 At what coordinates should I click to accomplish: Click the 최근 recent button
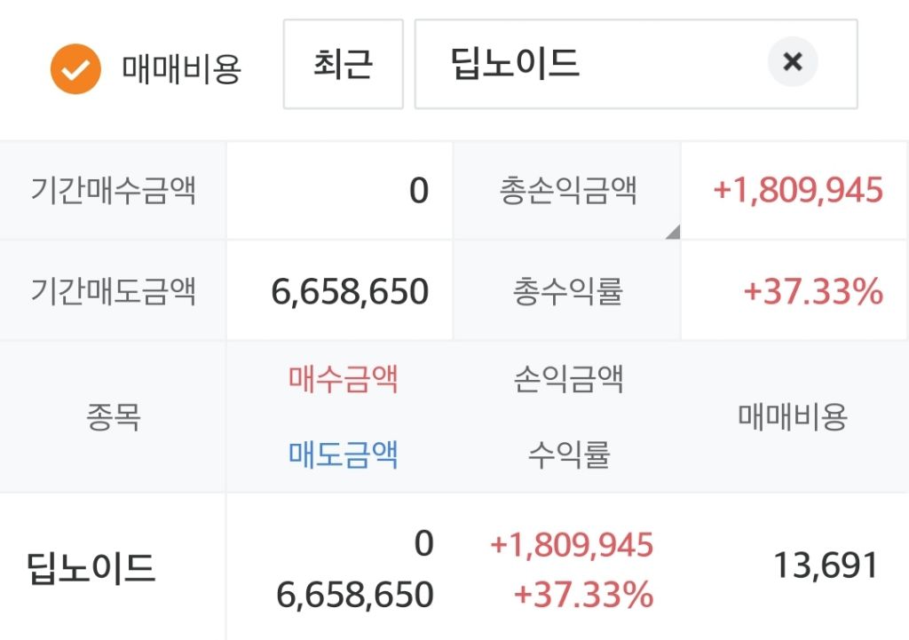344,64
